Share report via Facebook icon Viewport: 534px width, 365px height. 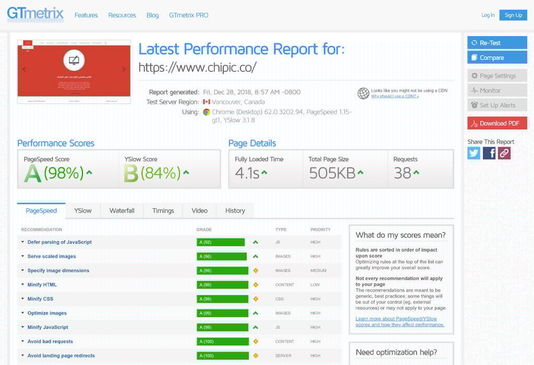click(489, 153)
